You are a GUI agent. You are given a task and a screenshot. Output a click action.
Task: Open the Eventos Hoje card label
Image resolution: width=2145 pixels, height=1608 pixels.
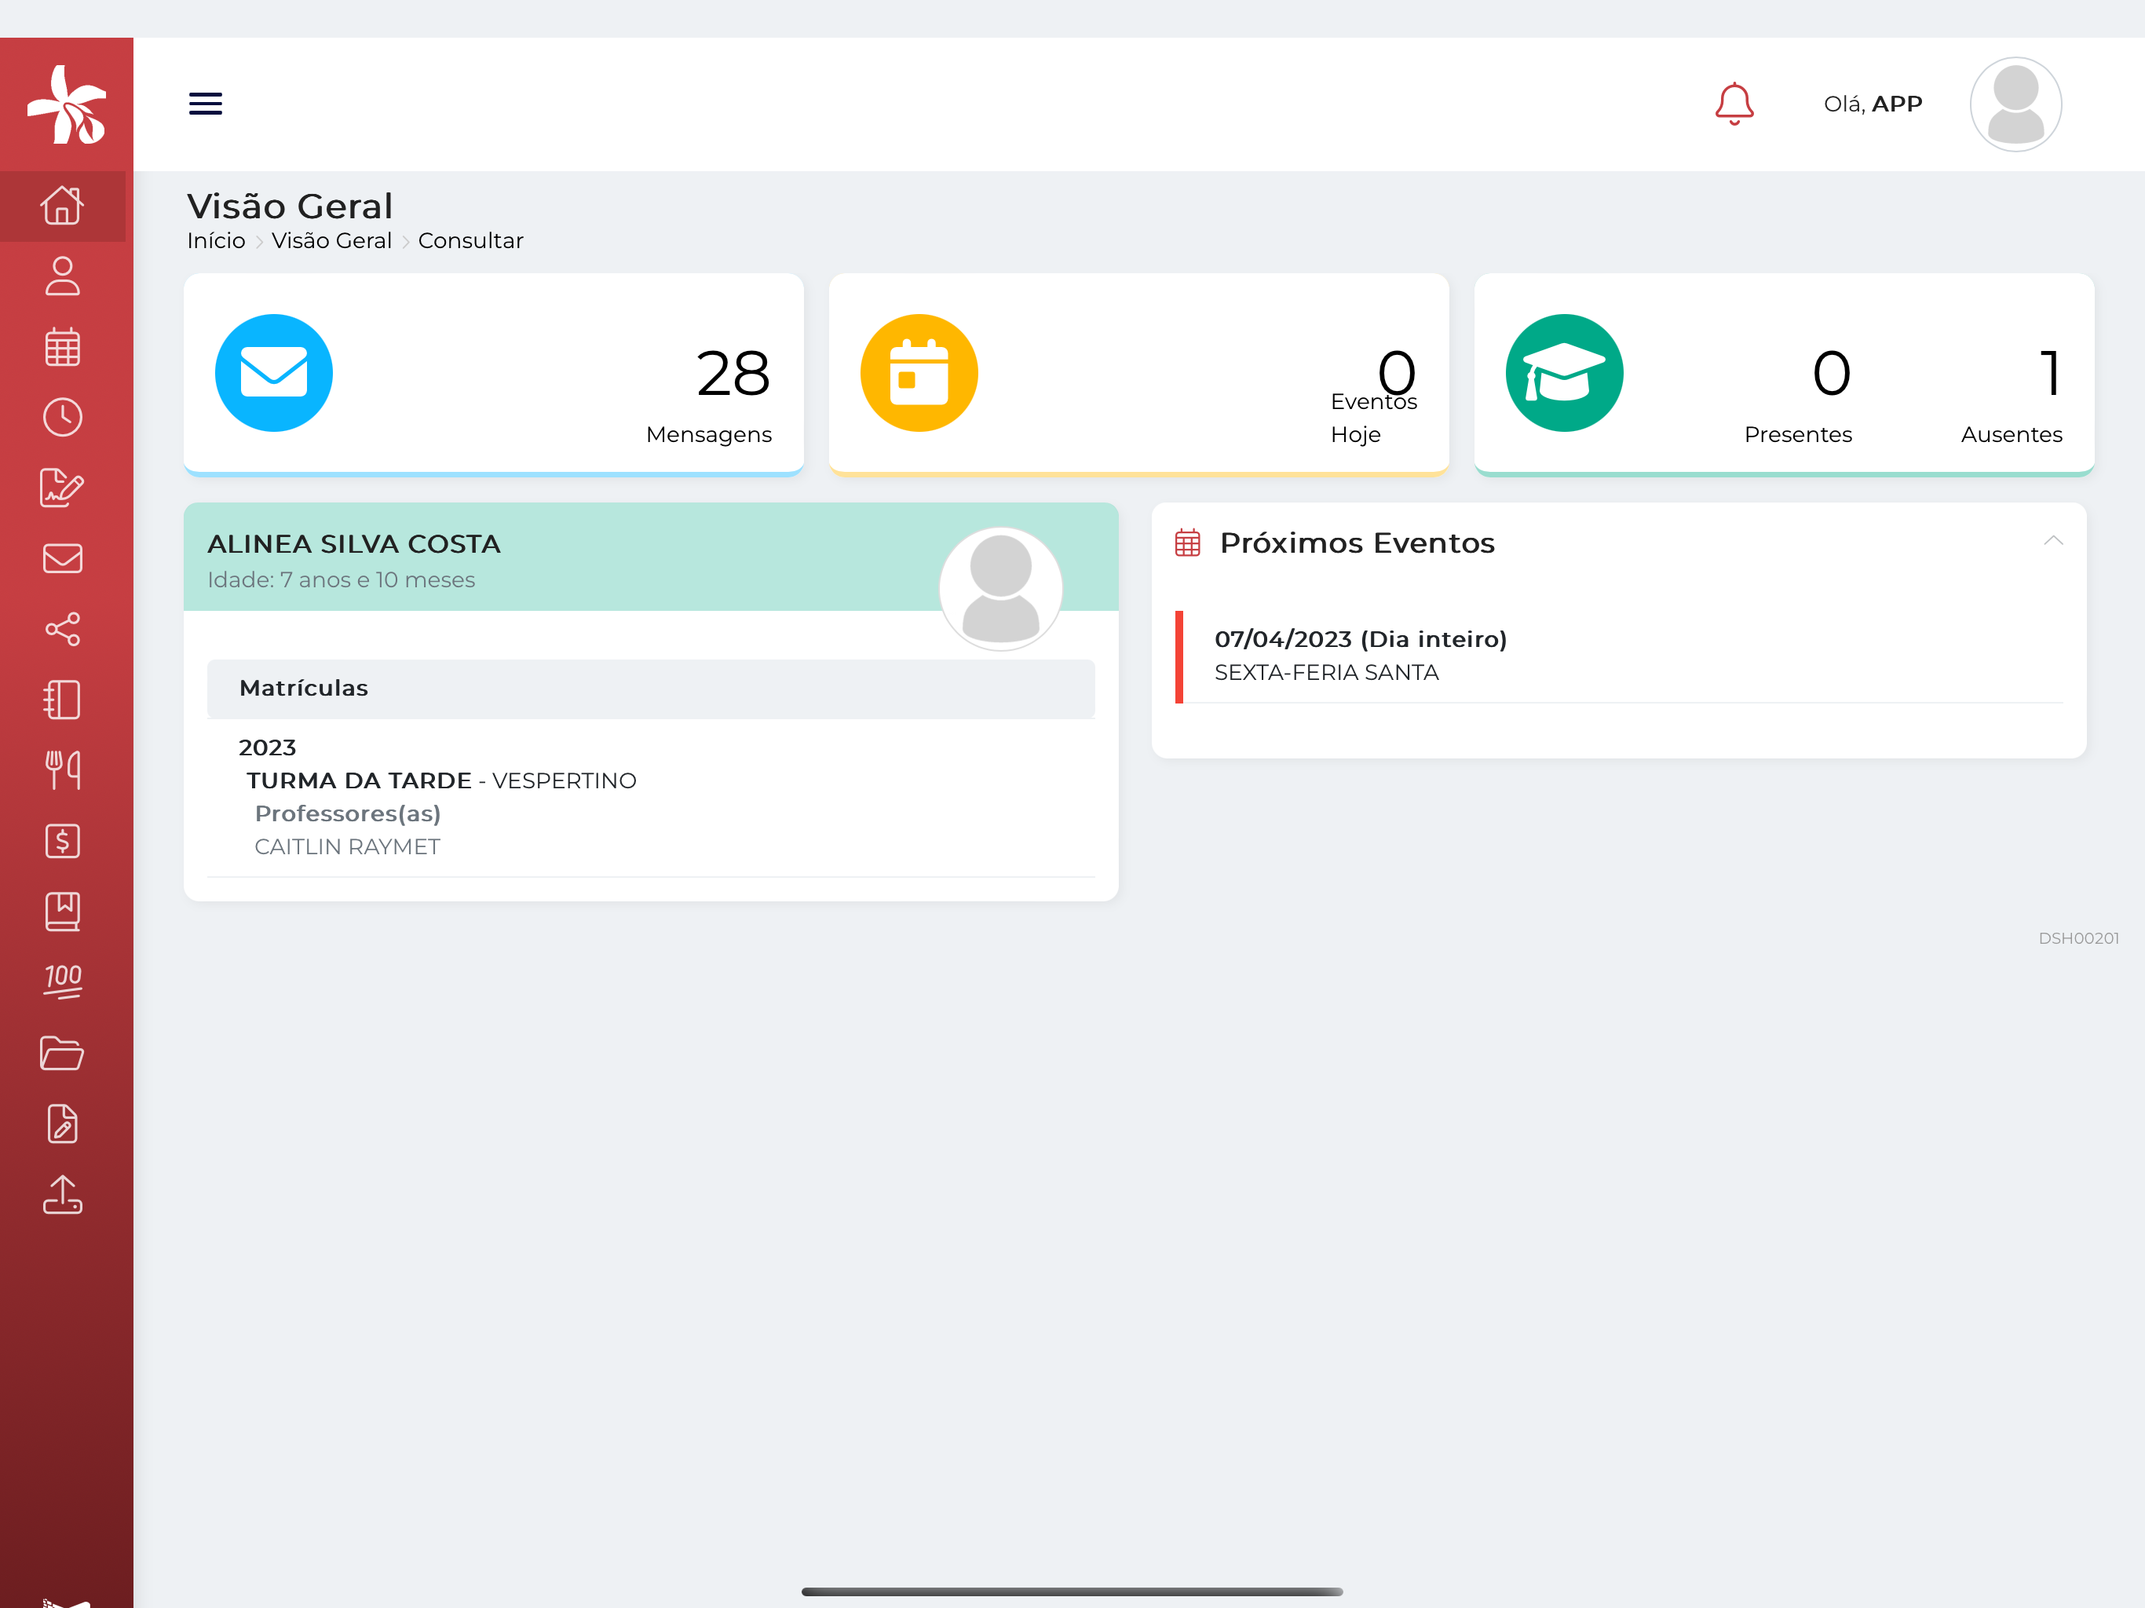pyautogui.click(x=1374, y=418)
